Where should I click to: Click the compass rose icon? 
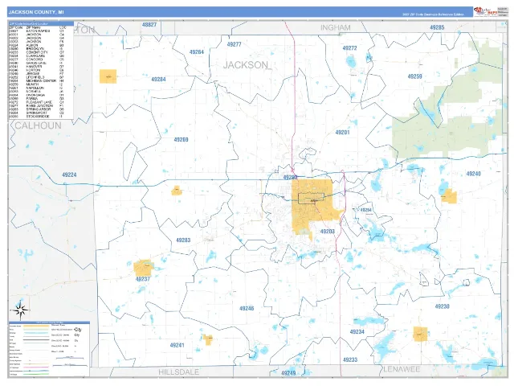point(20,310)
